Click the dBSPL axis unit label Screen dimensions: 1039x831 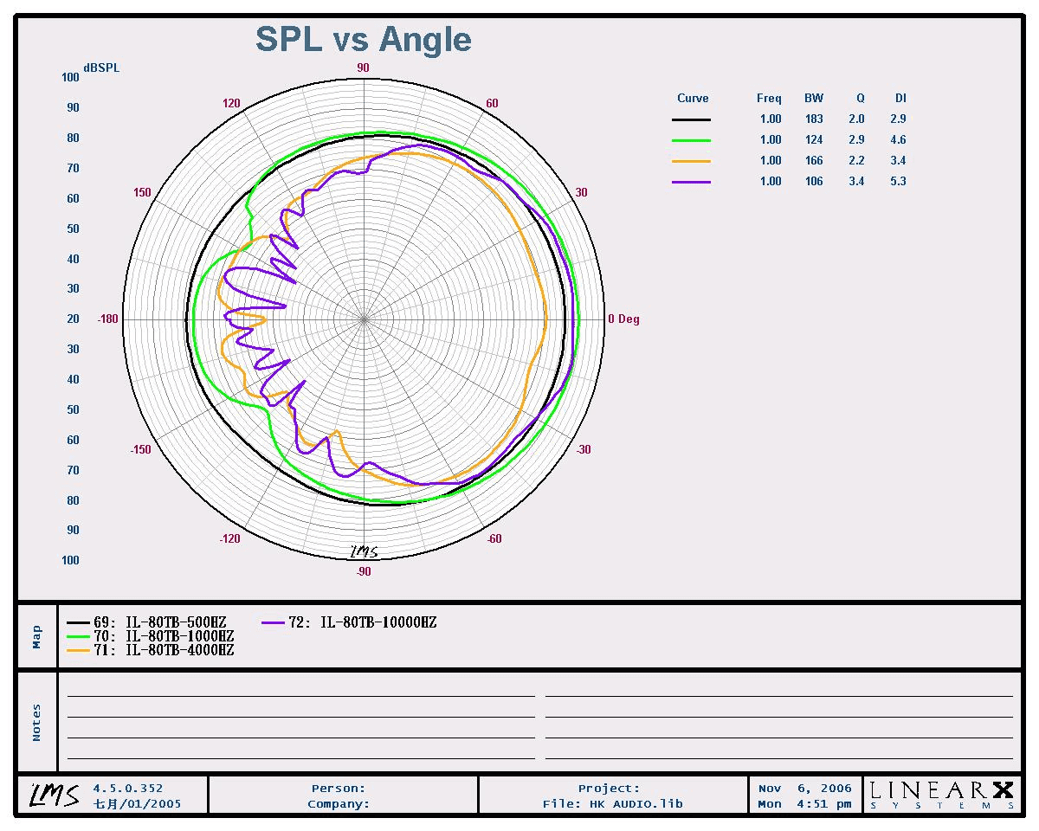tap(101, 68)
